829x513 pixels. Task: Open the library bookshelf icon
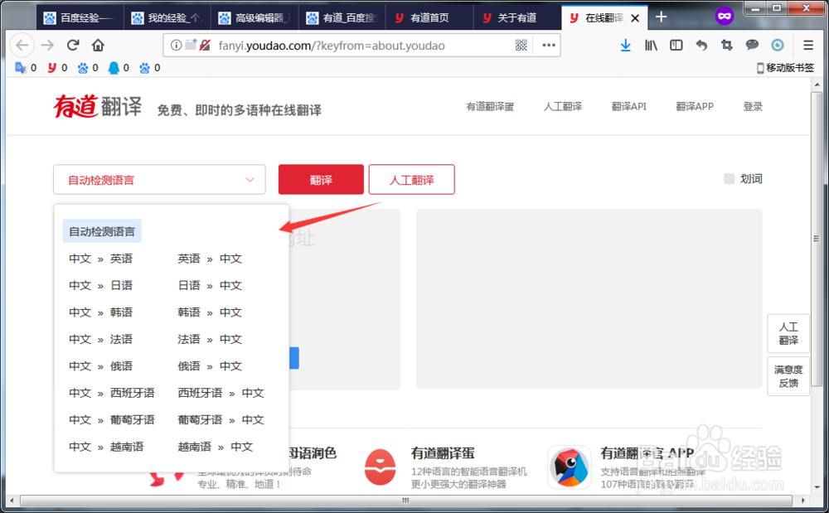[x=651, y=46]
